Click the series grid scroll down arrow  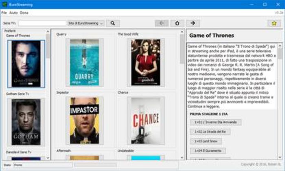(182, 158)
